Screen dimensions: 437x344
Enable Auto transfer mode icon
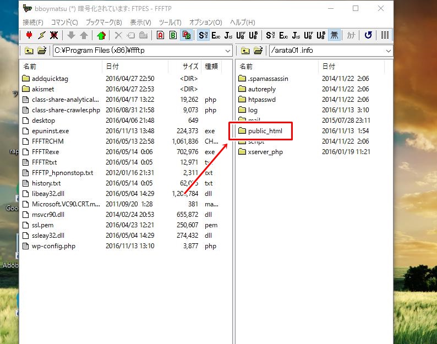click(186, 35)
